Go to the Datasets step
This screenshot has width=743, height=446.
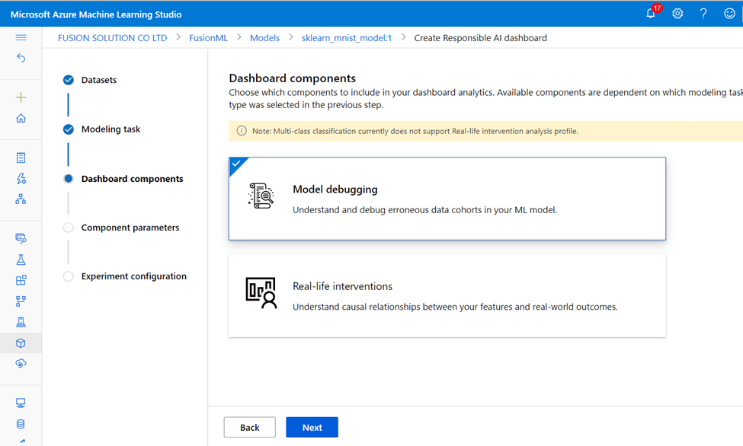click(x=98, y=80)
